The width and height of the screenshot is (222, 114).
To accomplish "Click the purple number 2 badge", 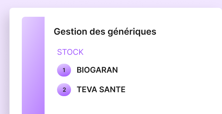I will (64, 90).
